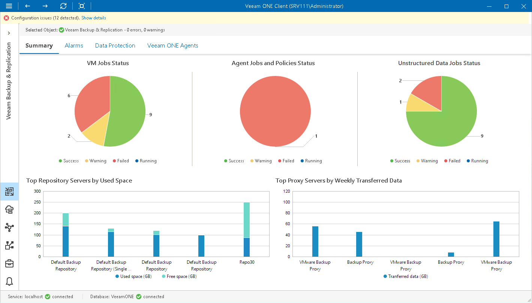Expand the collapsed left navigation pane

[9, 33]
